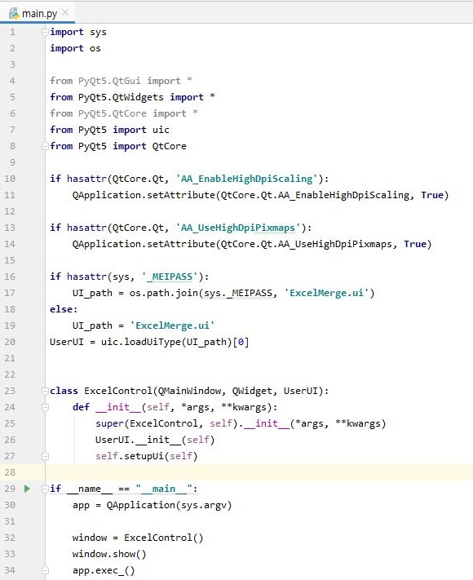
Task: Place cursor on empty highlighted line 28
Action: coord(259,472)
